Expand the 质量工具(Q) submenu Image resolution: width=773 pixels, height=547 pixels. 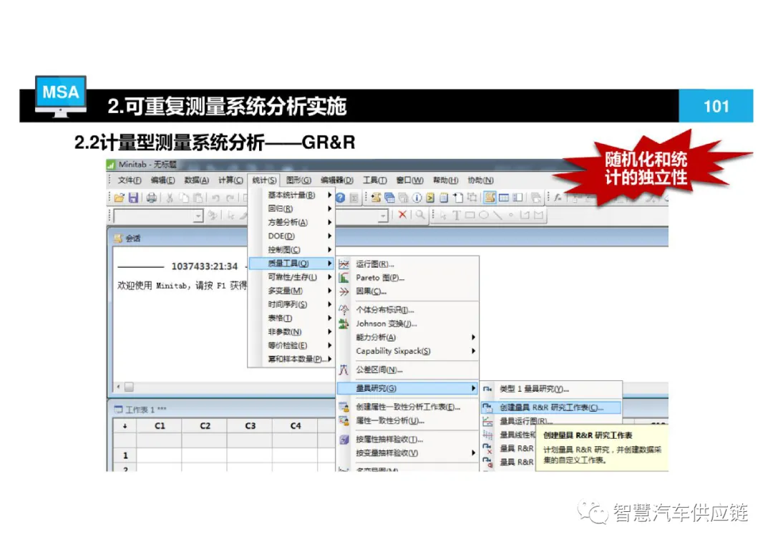tap(292, 263)
